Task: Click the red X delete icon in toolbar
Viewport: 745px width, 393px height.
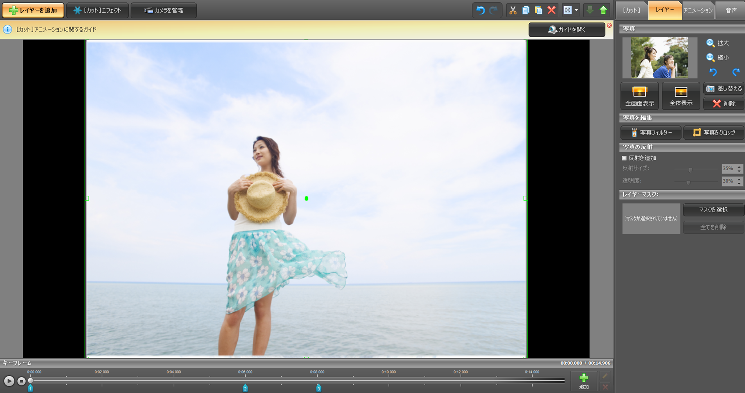Action: [x=552, y=10]
